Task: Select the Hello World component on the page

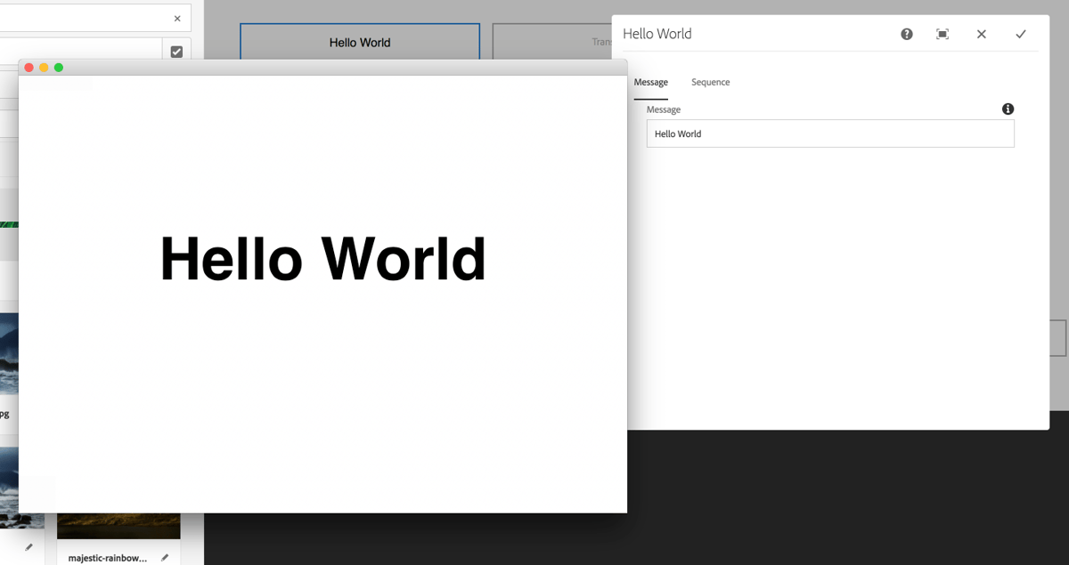Action: tap(359, 42)
